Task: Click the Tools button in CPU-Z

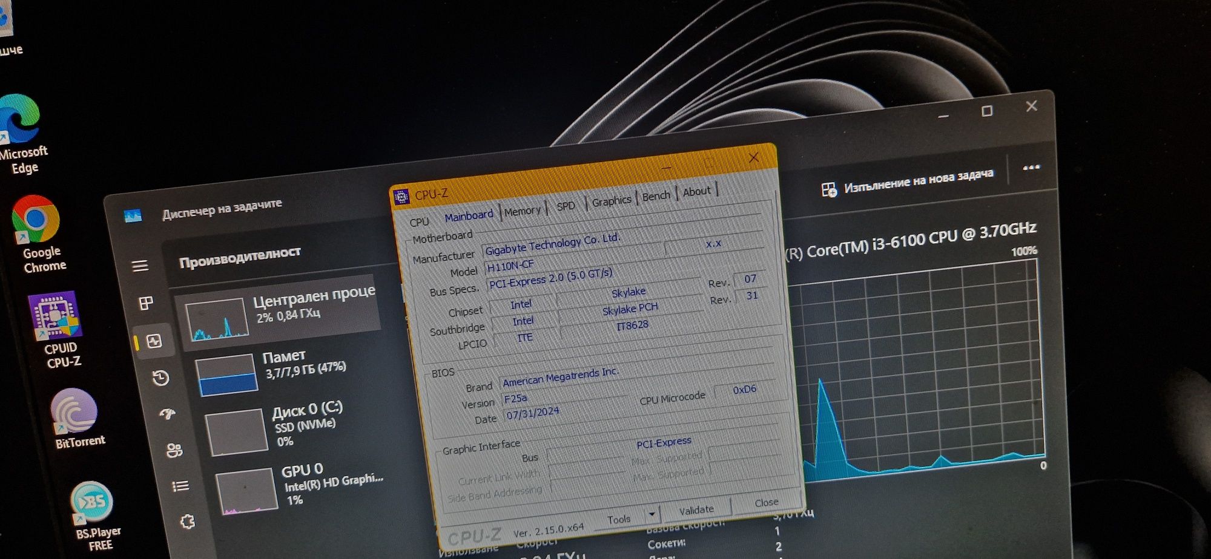Action: [x=619, y=519]
